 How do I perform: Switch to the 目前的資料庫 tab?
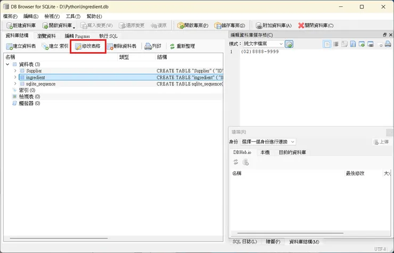tap(292, 152)
